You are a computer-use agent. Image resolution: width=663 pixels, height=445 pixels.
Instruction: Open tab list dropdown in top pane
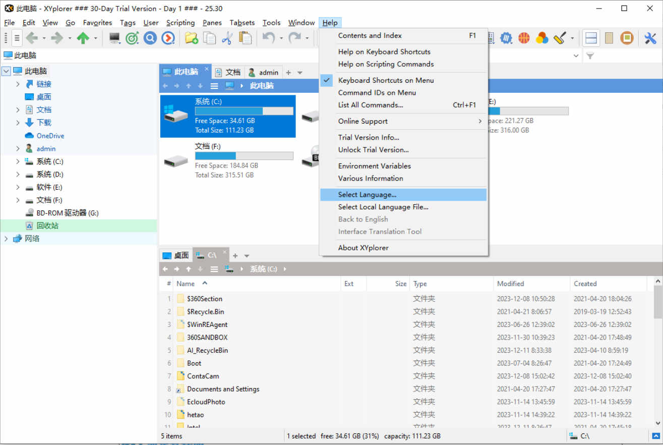(x=300, y=73)
